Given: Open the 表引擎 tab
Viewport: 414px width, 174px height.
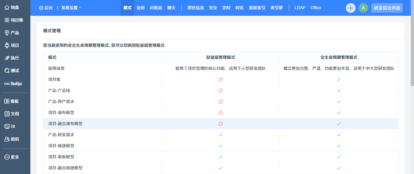Looking at the screenshot, I should 276,8.
